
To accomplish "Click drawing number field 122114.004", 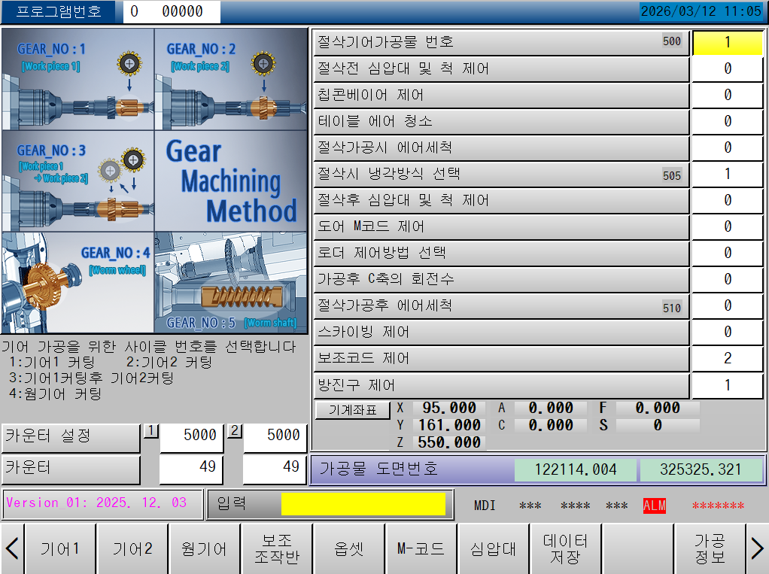I will point(576,469).
